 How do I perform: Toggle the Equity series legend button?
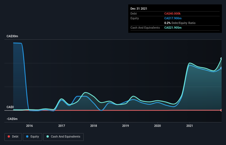(32, 137)
